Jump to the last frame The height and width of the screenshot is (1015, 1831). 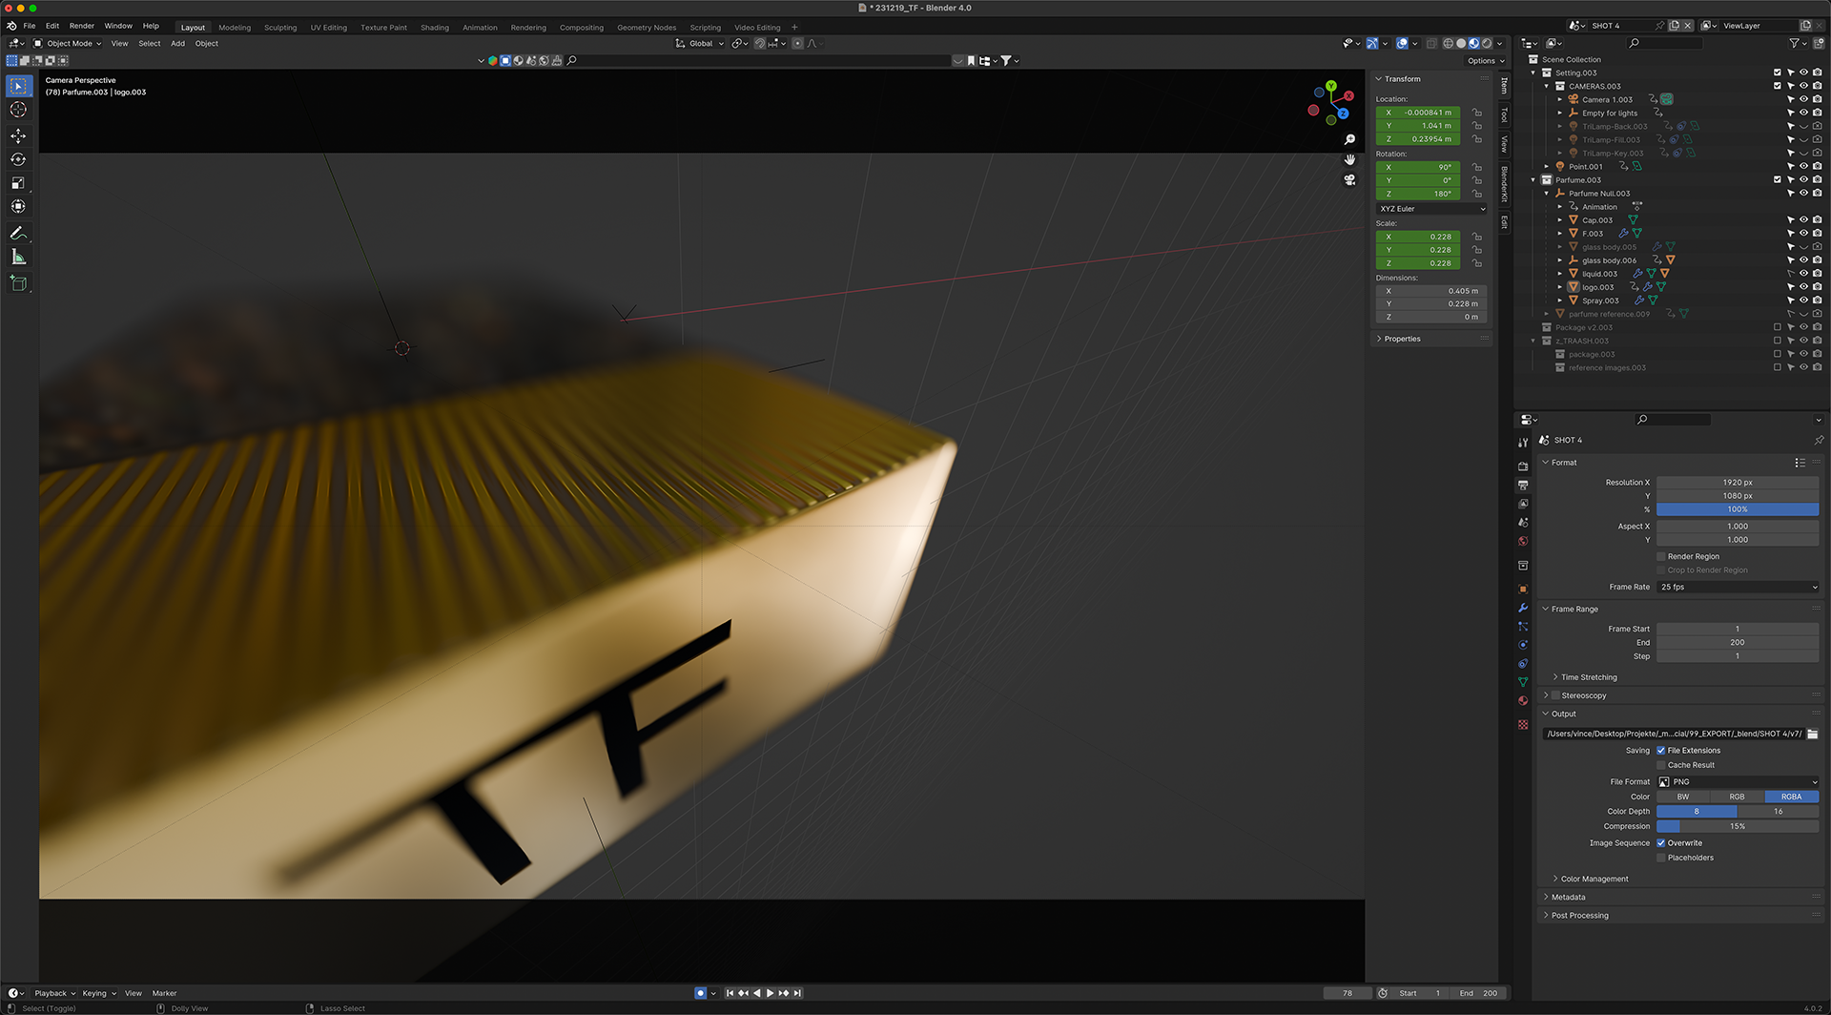coord(797,993)
